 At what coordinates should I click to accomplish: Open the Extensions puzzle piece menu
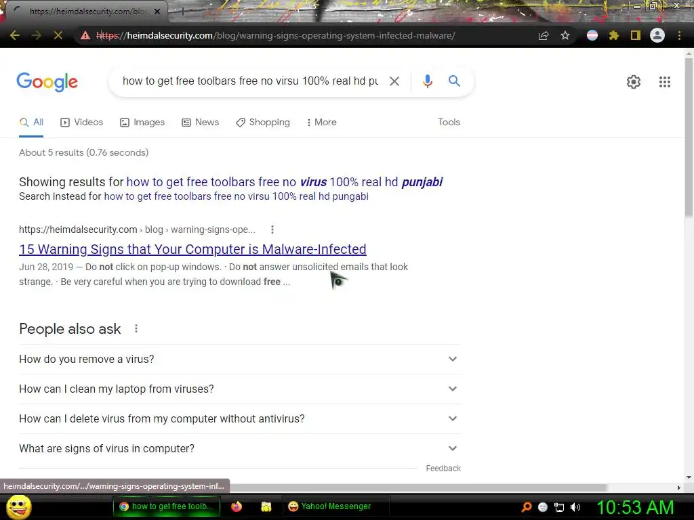click(614, 35)
